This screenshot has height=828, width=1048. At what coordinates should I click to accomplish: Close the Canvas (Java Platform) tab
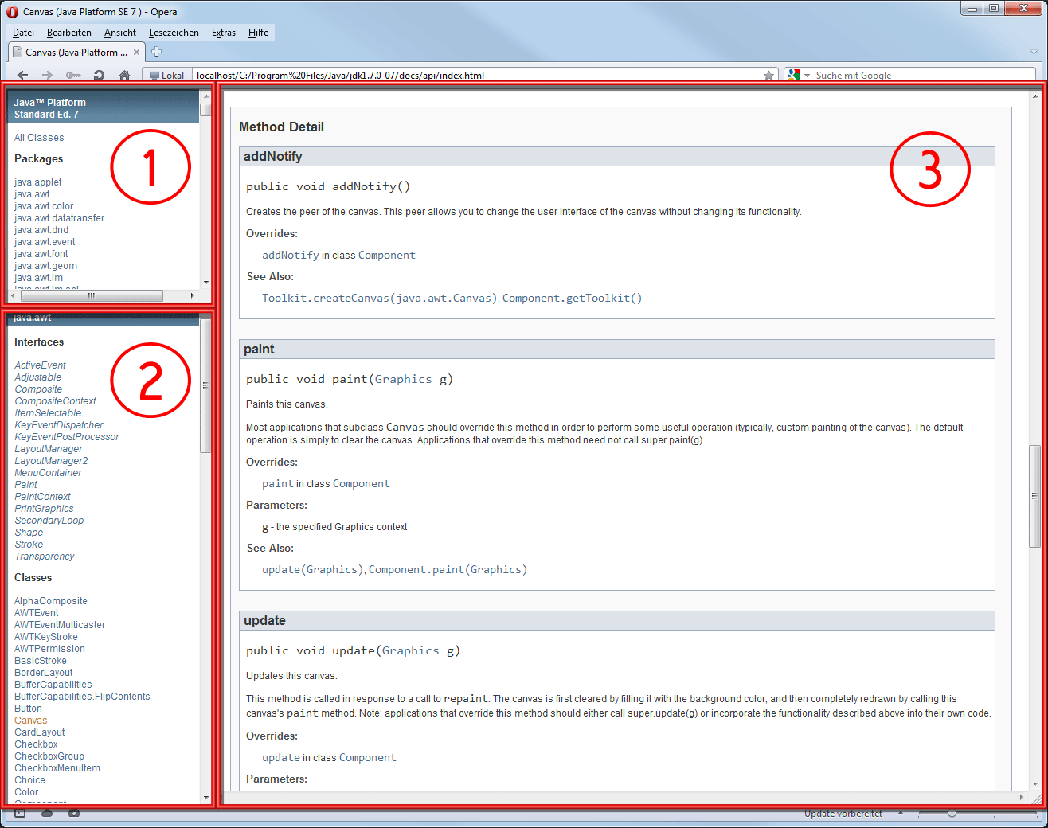pos(137,52)
